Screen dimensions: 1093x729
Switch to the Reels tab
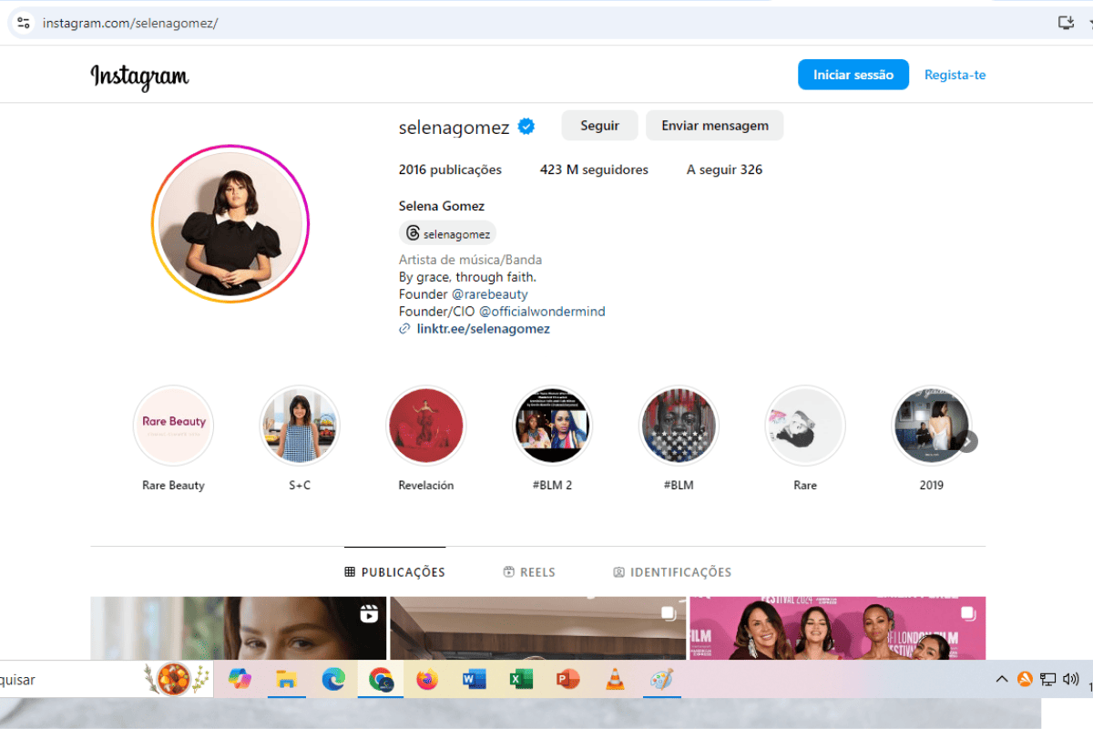(x=529, y=572)
